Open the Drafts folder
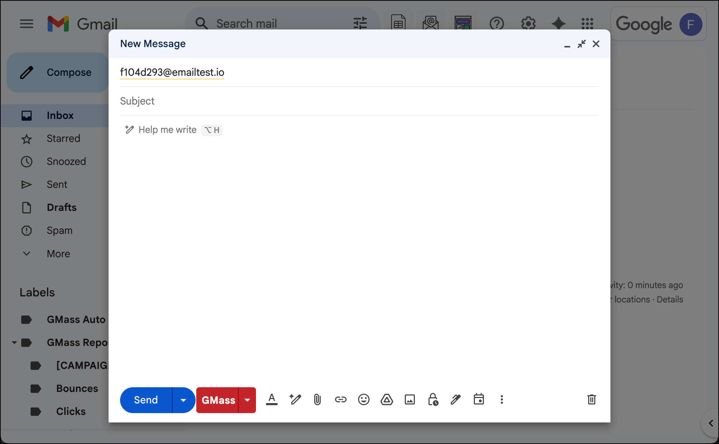 pyautogui.click(x=61, y=207)
